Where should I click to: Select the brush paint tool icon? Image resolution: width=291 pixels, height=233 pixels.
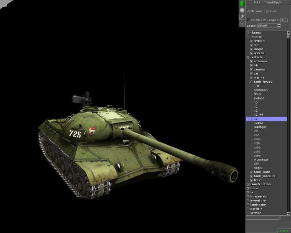pyautogui.click(x=242, y=17)
